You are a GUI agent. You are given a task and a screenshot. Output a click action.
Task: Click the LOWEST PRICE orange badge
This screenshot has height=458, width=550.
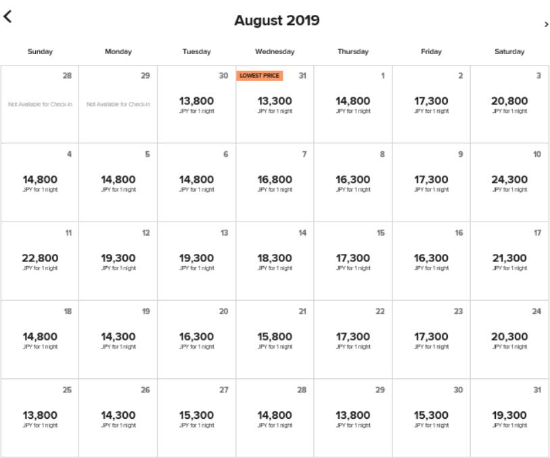pos(259,76)
